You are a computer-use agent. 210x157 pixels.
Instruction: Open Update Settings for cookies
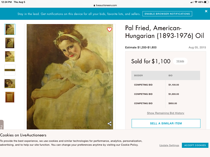coord(169,145)
